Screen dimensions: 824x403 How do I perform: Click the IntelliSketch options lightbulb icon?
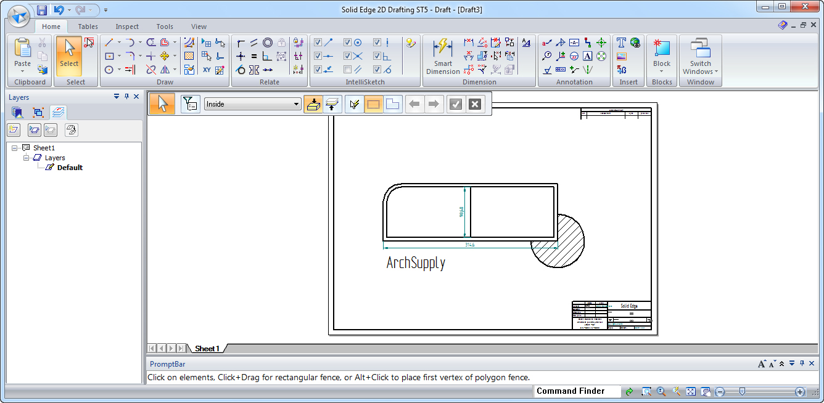(411, 43)
